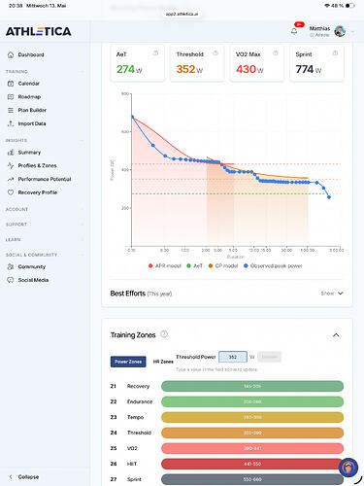
Task: Go to Profiles & Zones page
Action: 37,165
